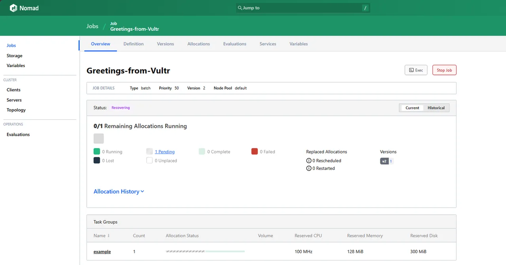Click the dark Lost legend swatch
This screenshot has height=265, width=506.
[x=97, y=160]
